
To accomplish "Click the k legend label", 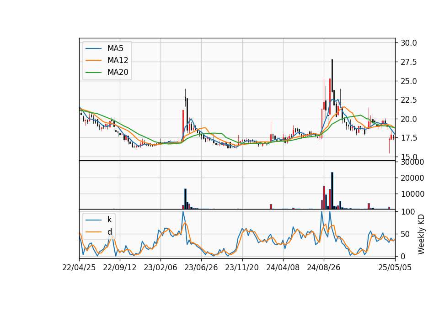I will click(x=109, y=220).
